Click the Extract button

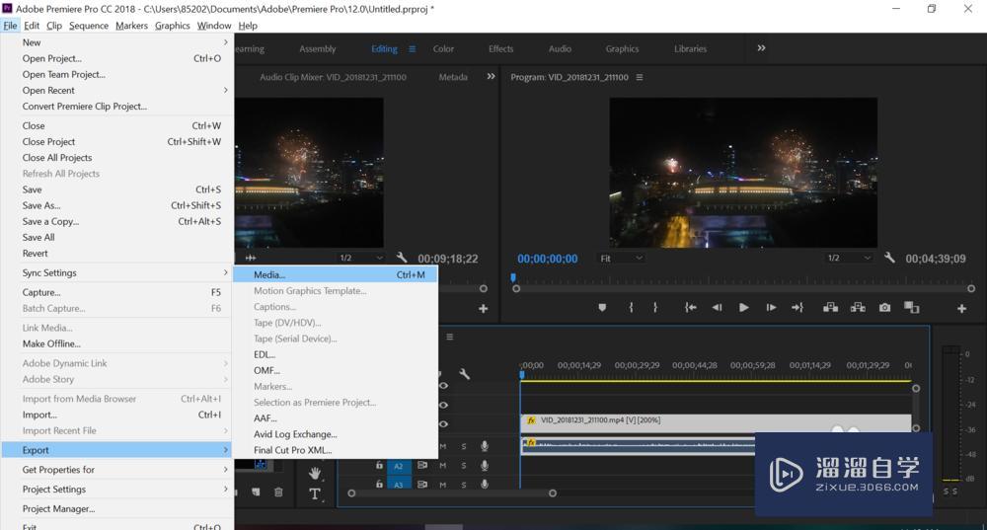coord(858,307)
